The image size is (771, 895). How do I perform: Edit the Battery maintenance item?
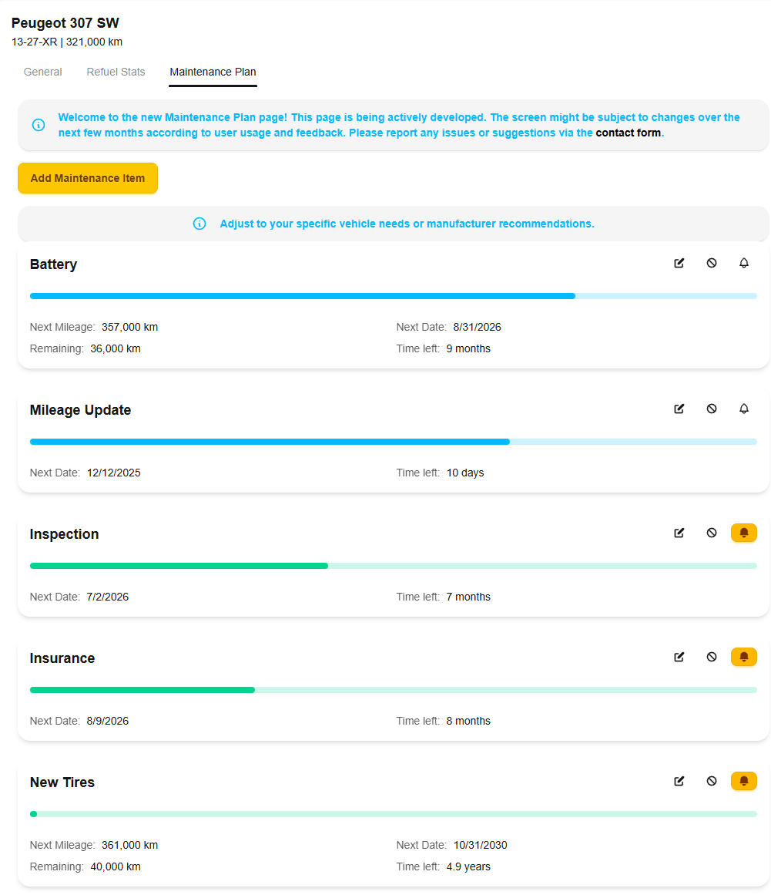[679, 263]
